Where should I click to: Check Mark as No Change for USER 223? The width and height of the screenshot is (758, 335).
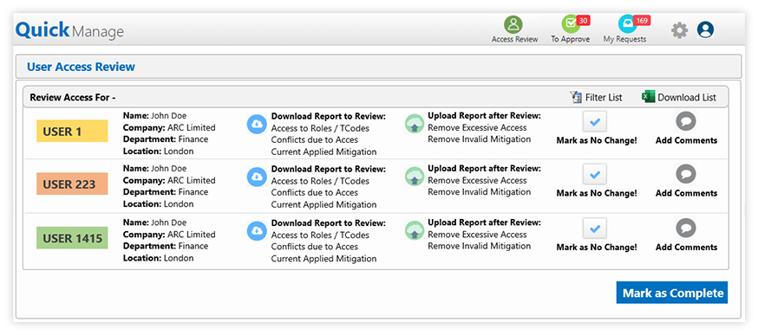pos(595,175)
